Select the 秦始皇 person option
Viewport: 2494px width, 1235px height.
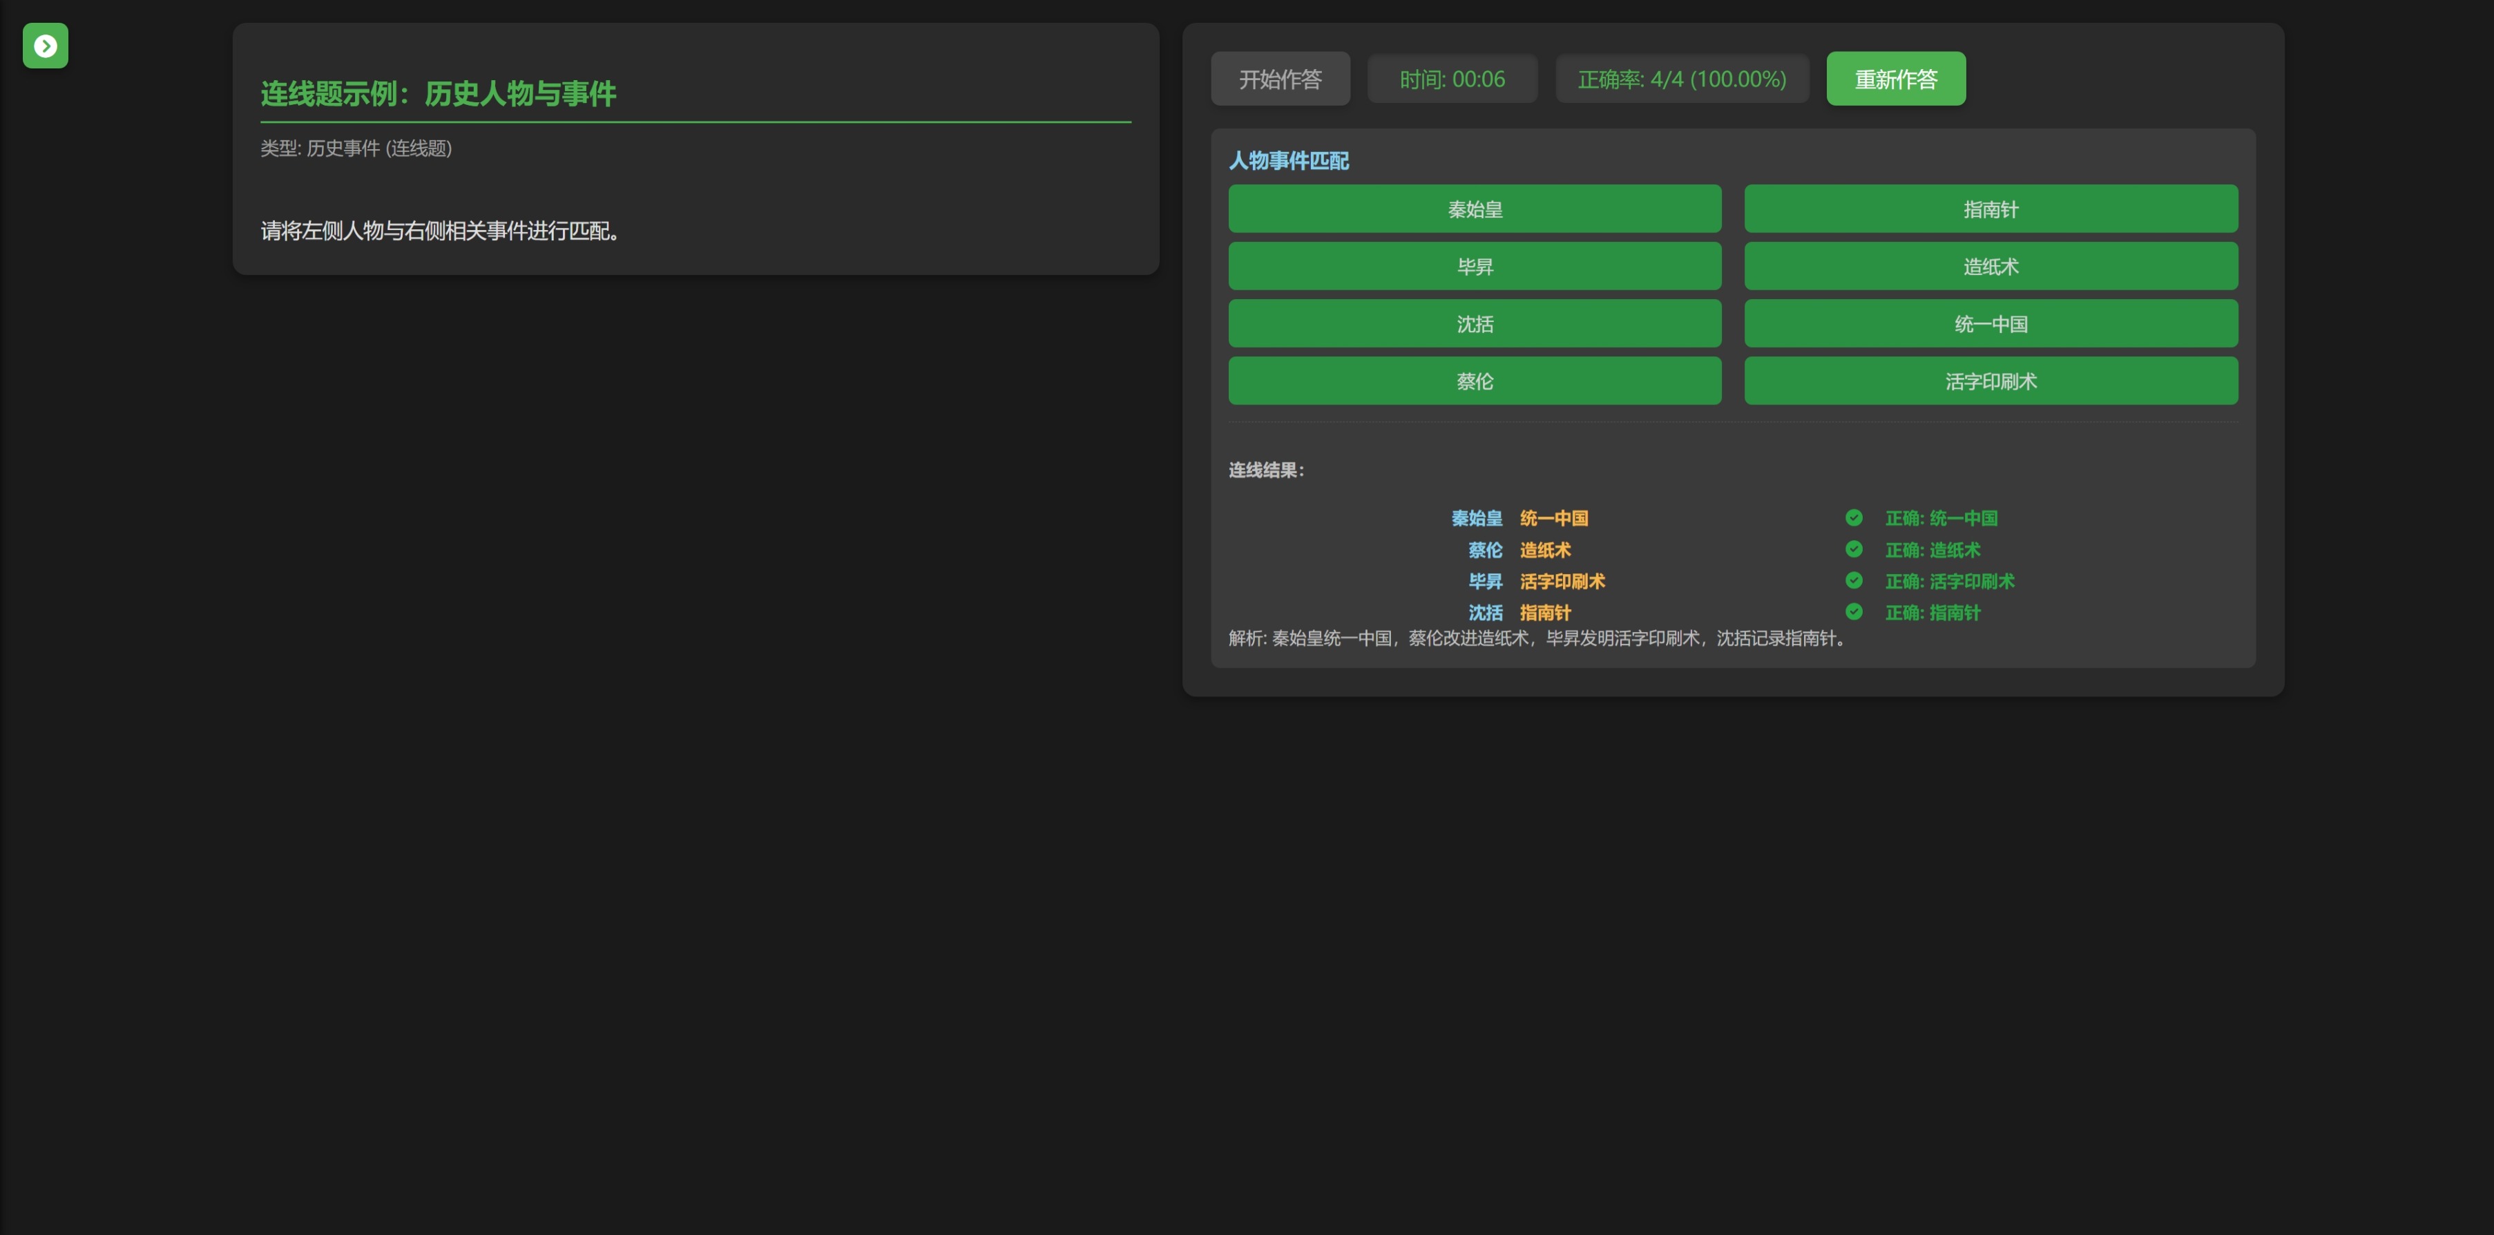[1474, 209]
